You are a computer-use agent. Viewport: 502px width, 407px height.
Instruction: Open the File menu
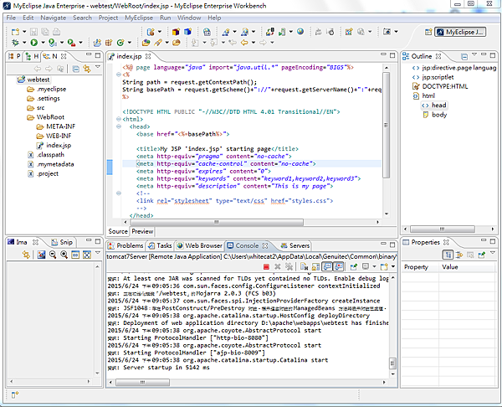(x=11, y=18)
